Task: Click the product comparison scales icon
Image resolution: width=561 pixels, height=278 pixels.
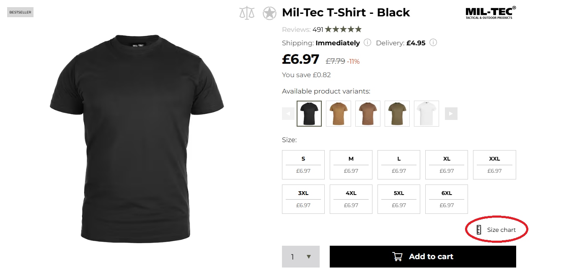Action: [247, 13]
